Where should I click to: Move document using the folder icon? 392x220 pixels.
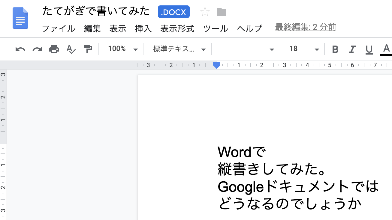coord(222,12)
